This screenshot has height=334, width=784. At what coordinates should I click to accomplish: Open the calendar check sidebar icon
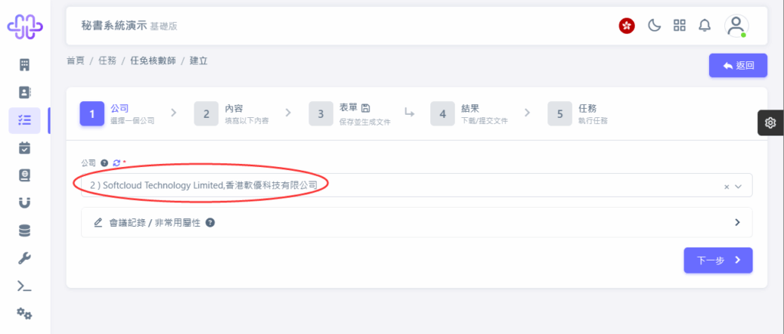pos(24,148)
